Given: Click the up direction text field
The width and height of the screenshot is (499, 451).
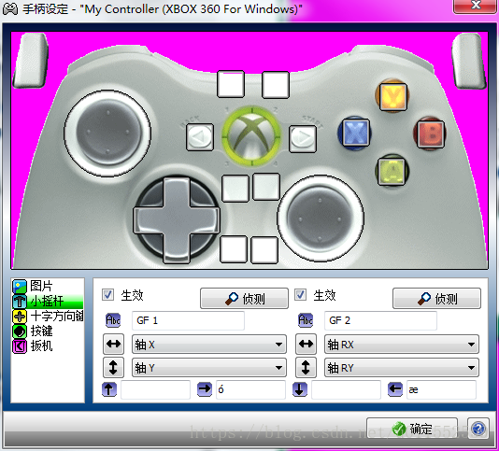Looking at the screenshot, I should point(156,389).
